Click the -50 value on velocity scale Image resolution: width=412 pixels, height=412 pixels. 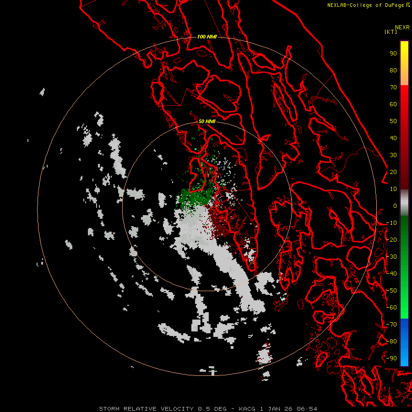391,291
